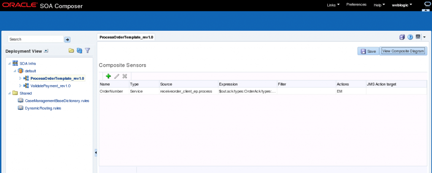Select the Shared folder label
432x173 pixels.
(x=26, y=93)
